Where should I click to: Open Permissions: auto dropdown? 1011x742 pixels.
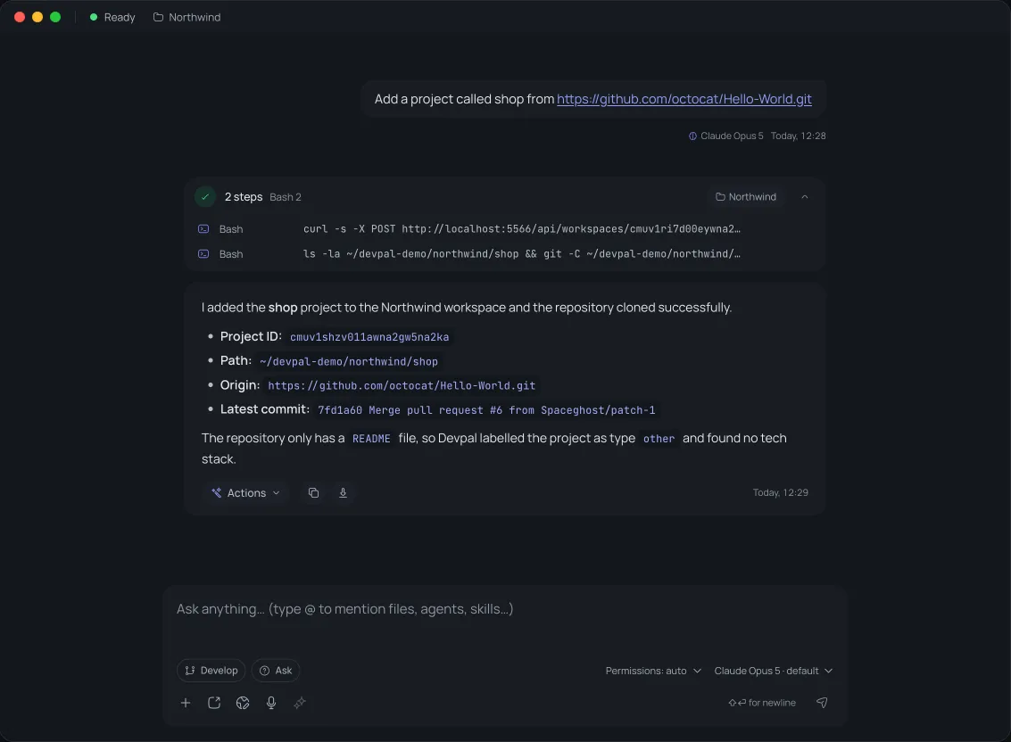(652, 671)
